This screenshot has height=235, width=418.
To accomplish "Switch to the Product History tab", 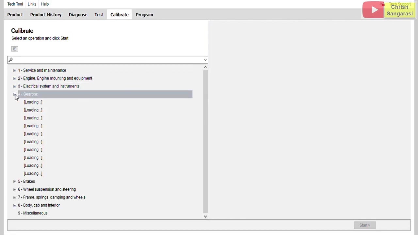I will (46, 14).
